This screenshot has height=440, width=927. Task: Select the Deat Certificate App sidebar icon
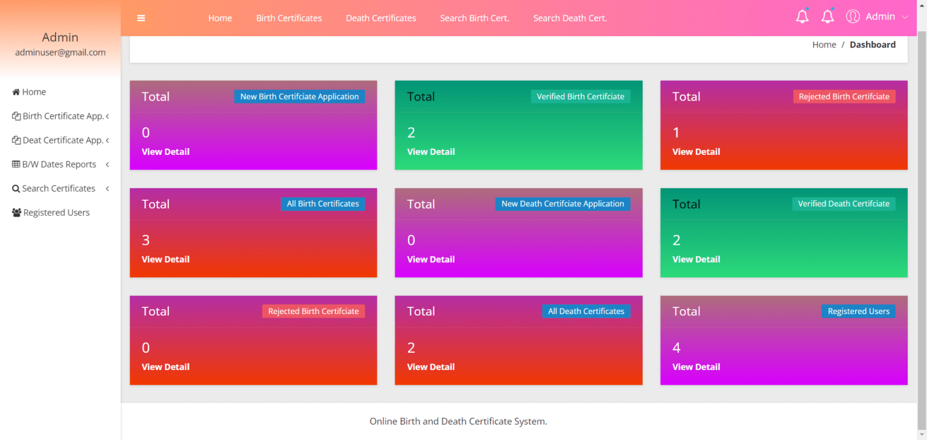pos(16,140)
